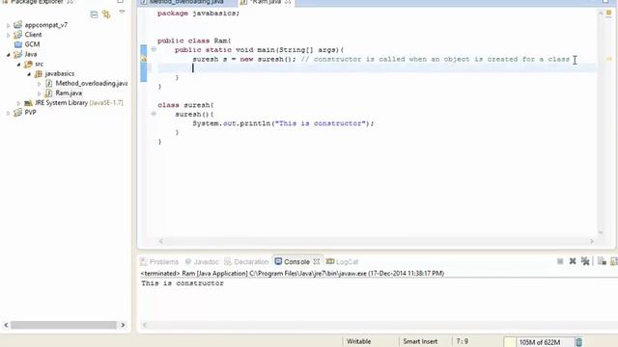The image size is (618, 347).
Task: Click Package Explorer scrollbar right arrow
Action: coord(123,325)
